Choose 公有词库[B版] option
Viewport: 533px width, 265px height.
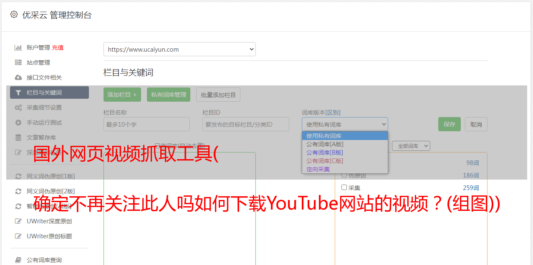[x=345, y=152]
